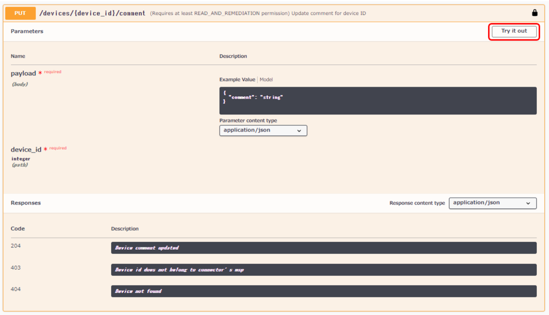
Task: Click the Responses section heading
Action: tap(26, 203)
